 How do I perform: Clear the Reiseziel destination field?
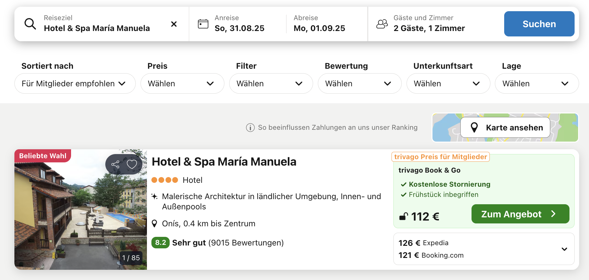pos(174,24)
